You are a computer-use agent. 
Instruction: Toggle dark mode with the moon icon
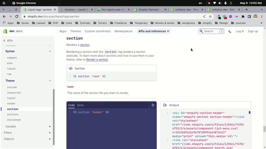(x=230, y=31)
